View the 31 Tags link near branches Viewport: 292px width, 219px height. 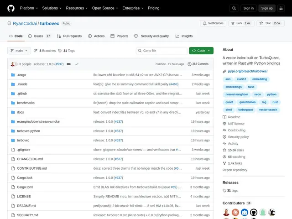click(66, 51)
